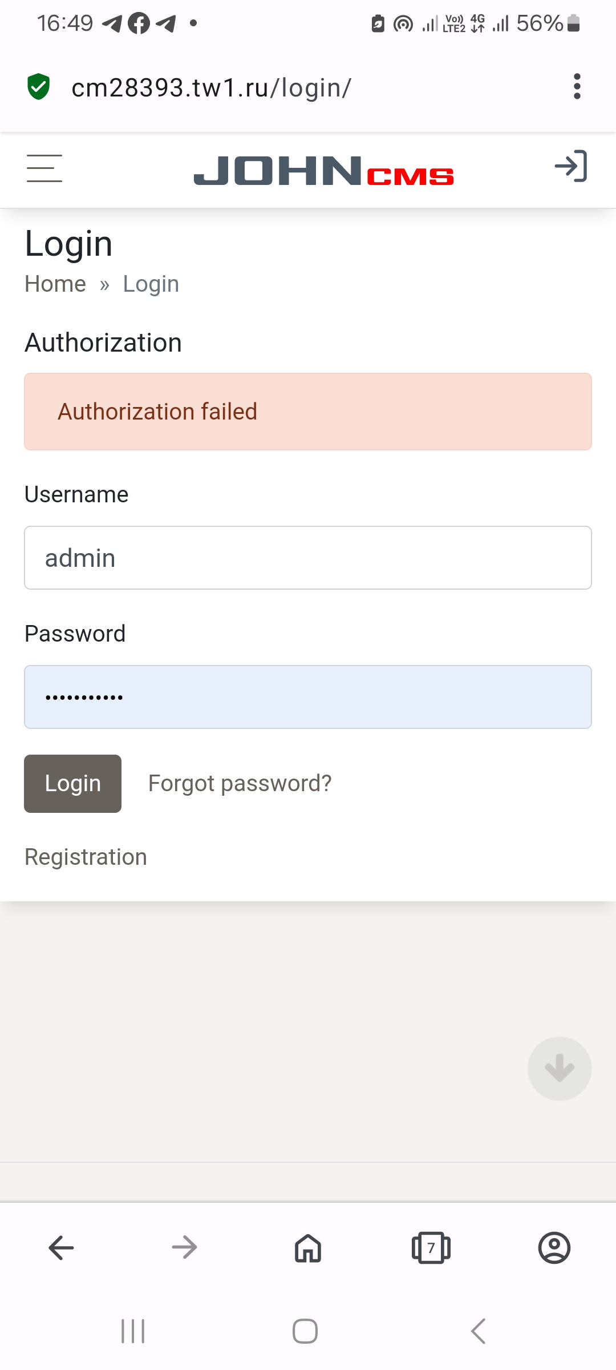Tap the sign-in arrow icon in header
The image size is (616, 1370).
[570, 167]
